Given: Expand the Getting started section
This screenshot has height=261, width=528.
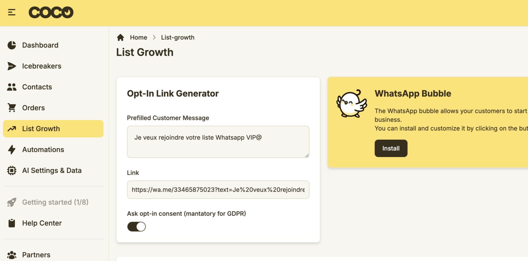Looking at the screenshot, I should (55, 202).
